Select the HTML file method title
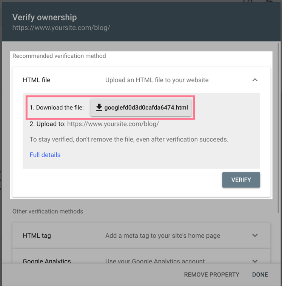Viewport: 282px width, 286px height. (36, 80)
